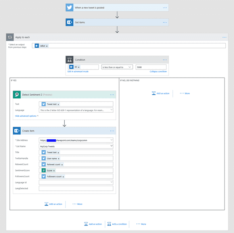
Task: Remove the Score token from SentimentScore
Action: pyautogui.click(x=54, y=171)
